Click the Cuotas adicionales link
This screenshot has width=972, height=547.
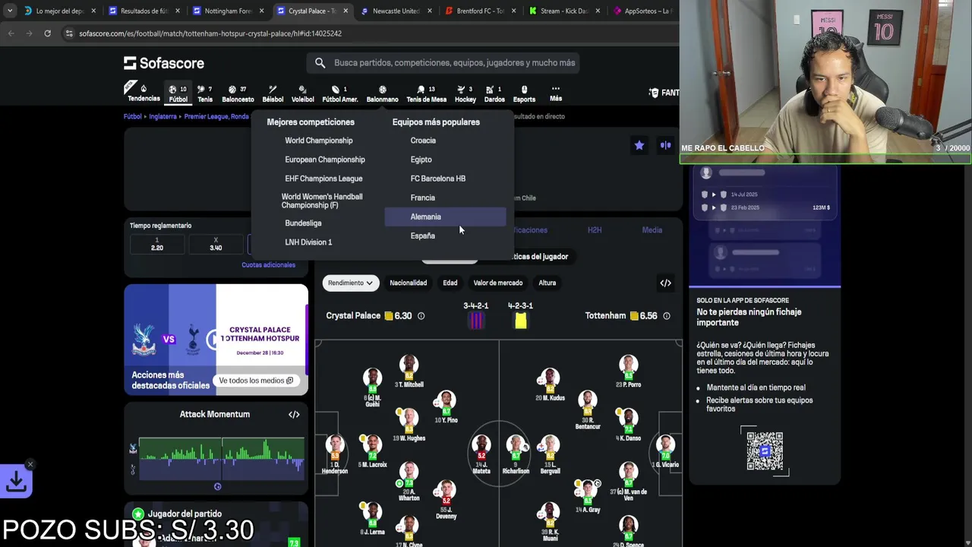[268, 265]
